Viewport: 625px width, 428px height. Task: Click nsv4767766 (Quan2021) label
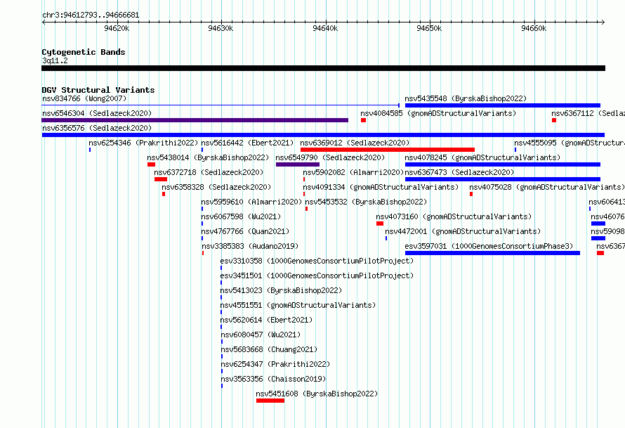pyautogui.click(x=245, y=231)
